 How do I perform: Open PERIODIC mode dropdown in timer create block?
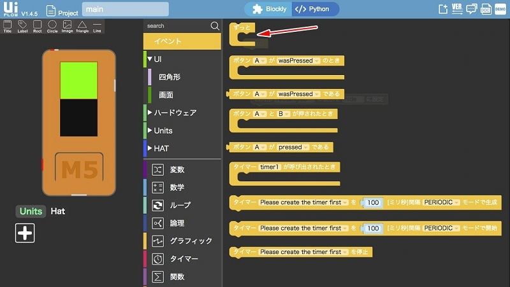tap(441, 202)
